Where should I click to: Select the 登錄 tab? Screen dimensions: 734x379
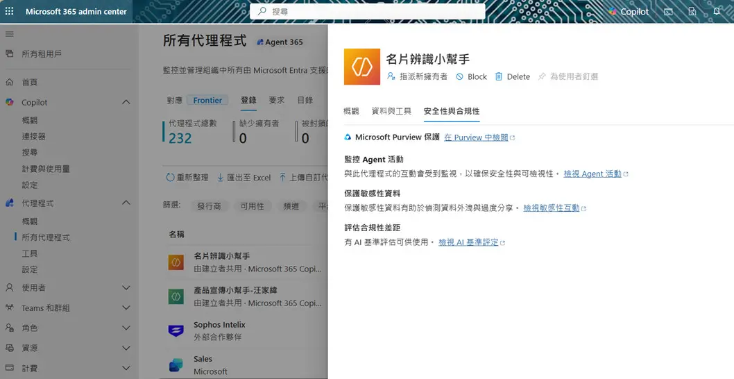point(248,100)
